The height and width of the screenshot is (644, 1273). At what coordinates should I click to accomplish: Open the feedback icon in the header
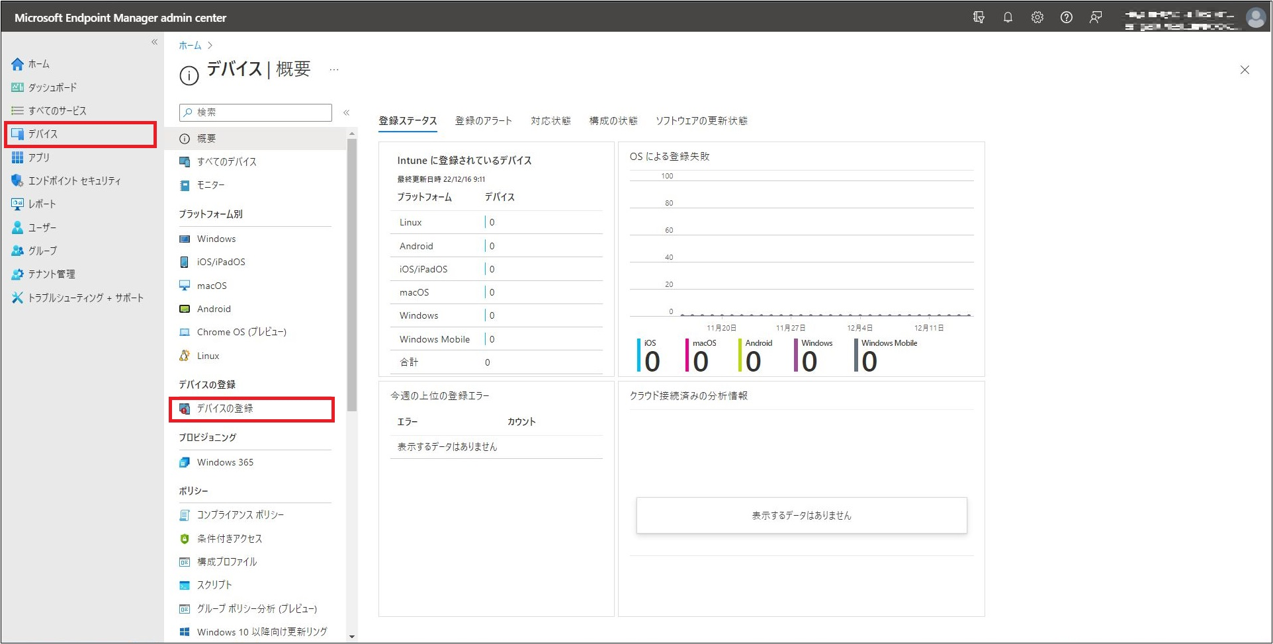(1096, 17)
